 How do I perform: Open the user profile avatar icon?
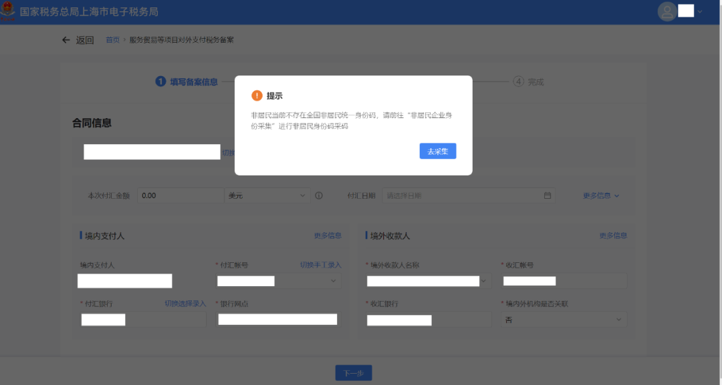click(x=667, y=11)
